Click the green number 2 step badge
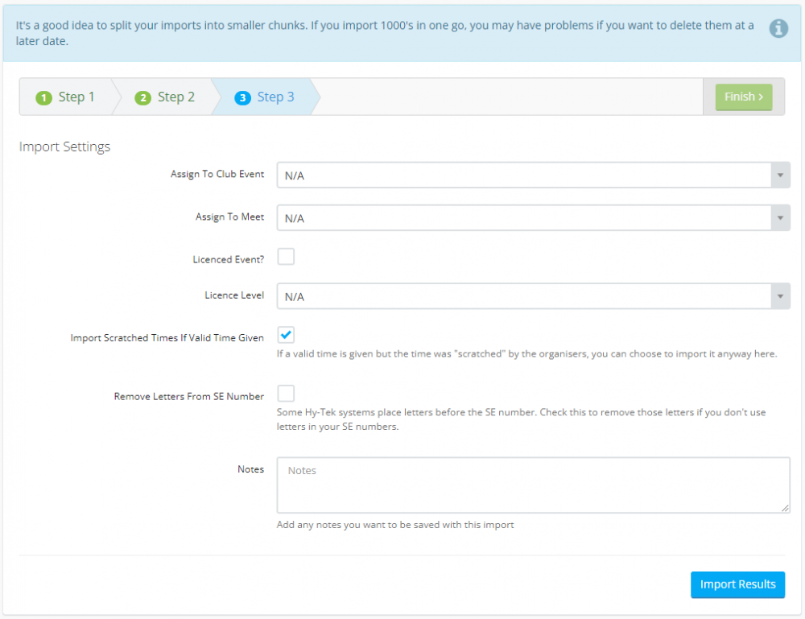The image size is (805, 619). click(143, 97)
